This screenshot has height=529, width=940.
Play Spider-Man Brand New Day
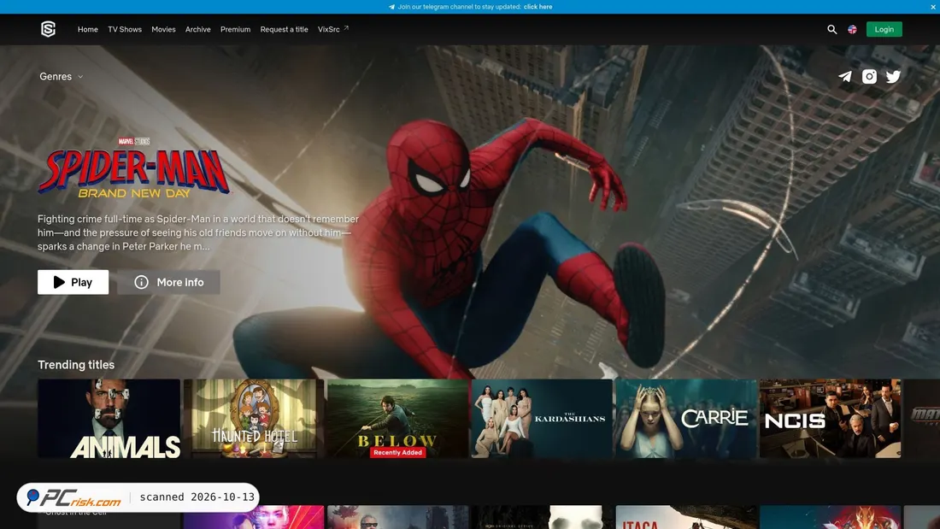pyautogui.click(x=73, y=282)
